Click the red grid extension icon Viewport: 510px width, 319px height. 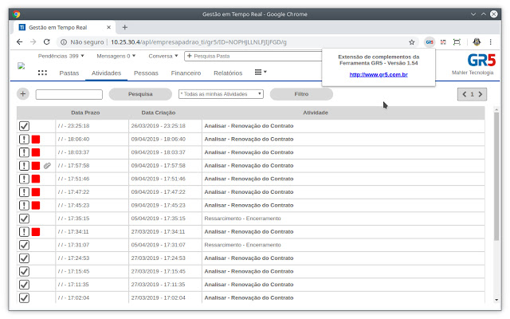(443, 42)
